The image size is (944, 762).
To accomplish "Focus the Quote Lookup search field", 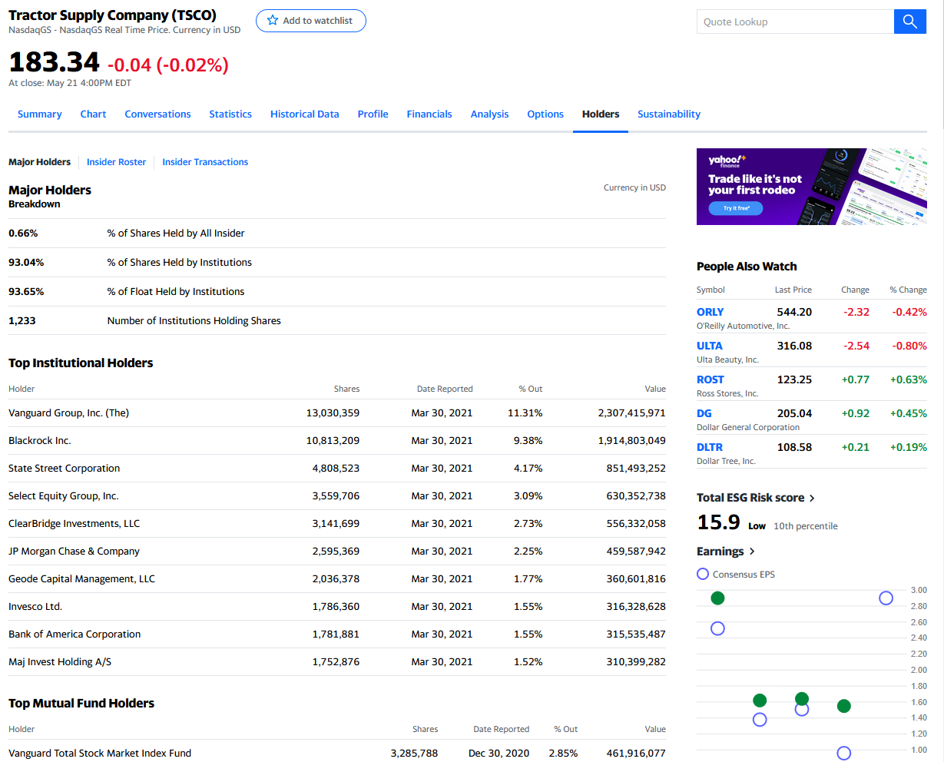I will point(795,22).
